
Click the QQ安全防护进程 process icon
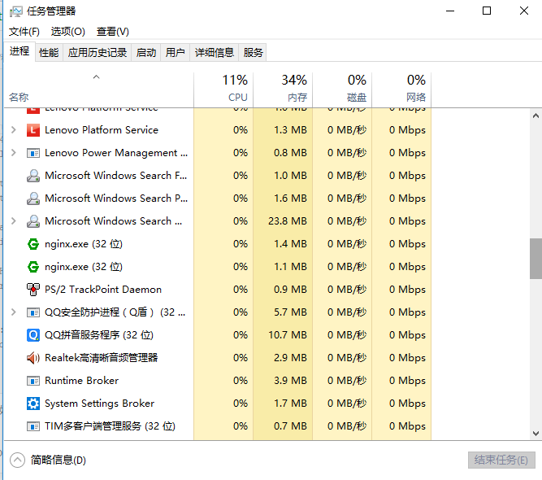click(33, 312)
